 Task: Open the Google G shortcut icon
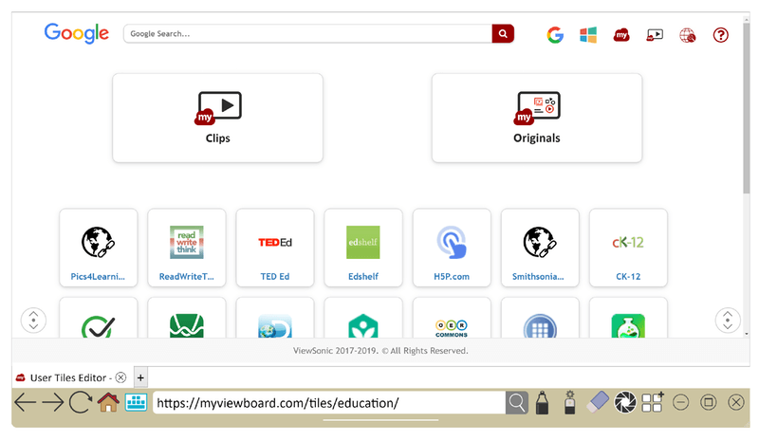(555, 35)
